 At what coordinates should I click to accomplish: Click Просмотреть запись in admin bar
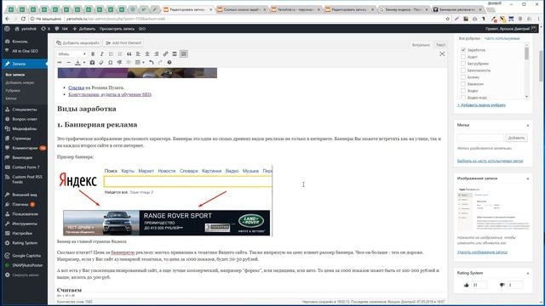coord(117,29)
